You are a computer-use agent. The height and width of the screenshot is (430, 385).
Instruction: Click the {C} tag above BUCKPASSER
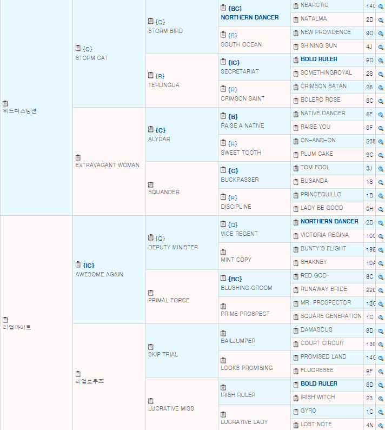click(233, 171)
